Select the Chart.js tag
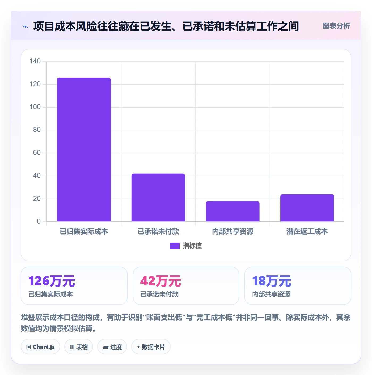This screenshot has width=372, height=375. click(x=40, y=347)
